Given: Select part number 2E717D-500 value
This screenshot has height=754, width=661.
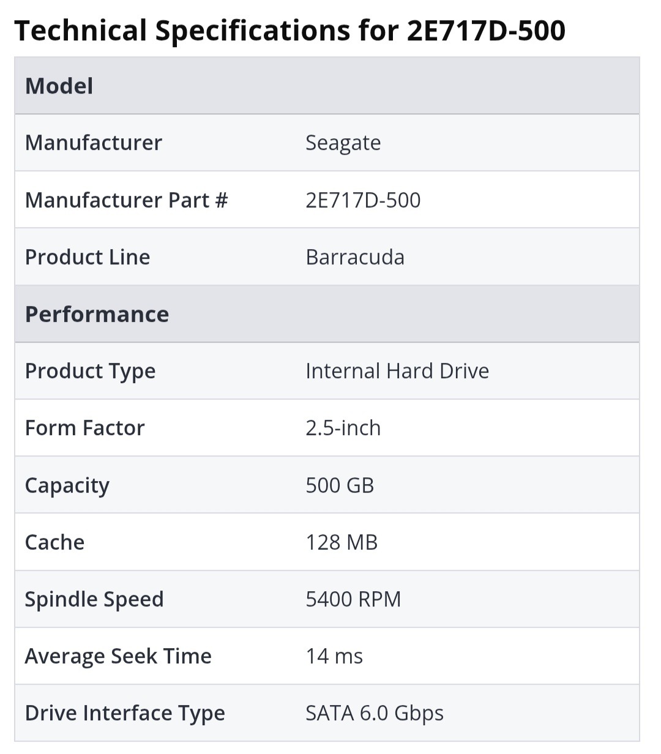Looking at the screenshot, I should [x=363, y=200].
